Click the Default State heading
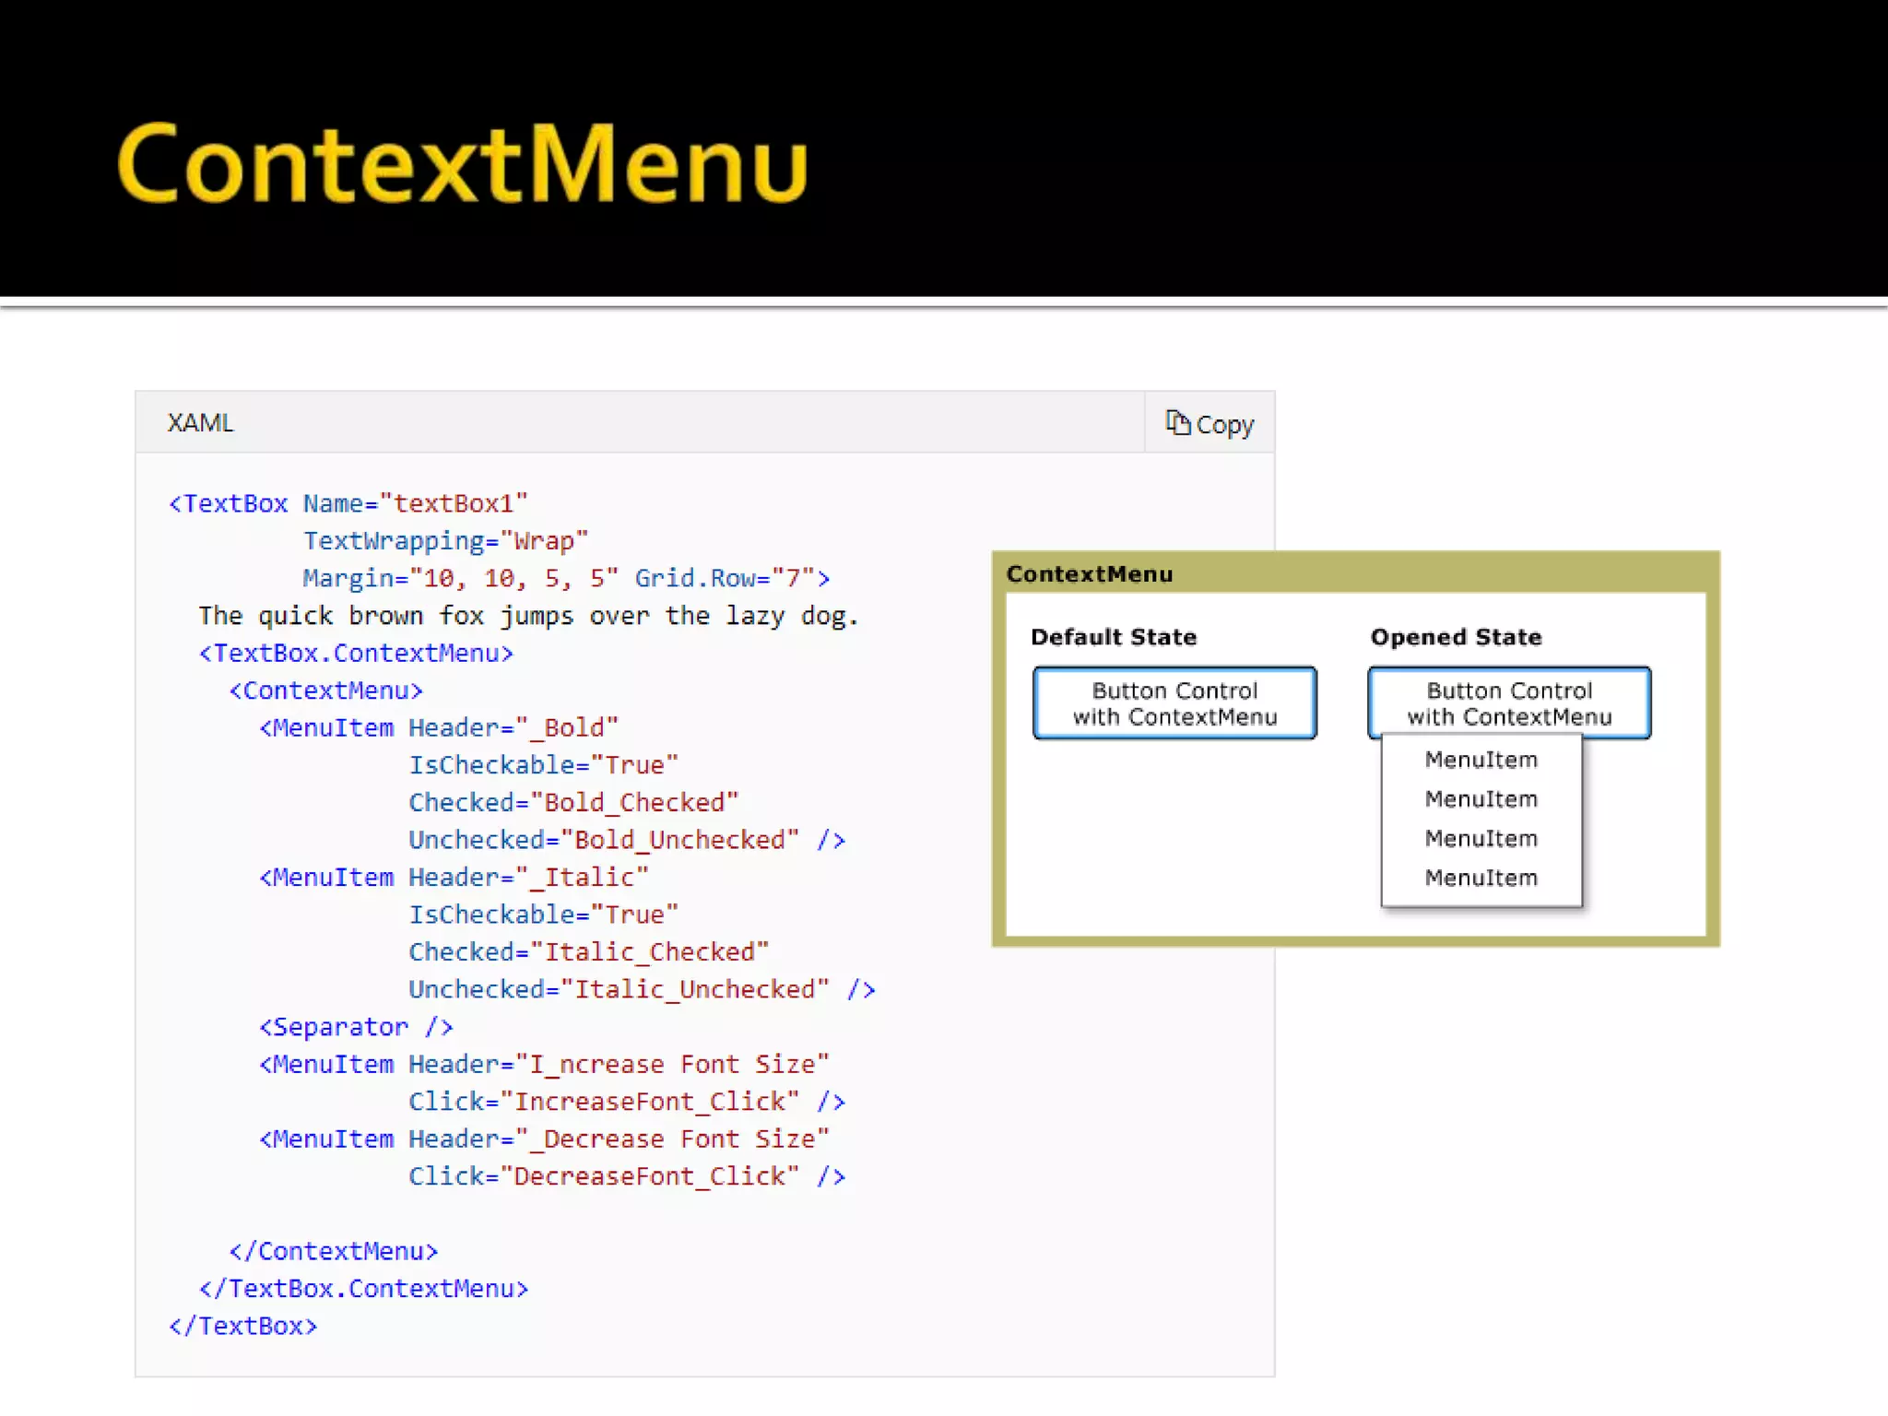Image resolution: width=1888 pixels, height=1416 pixels. (1113, 637)
